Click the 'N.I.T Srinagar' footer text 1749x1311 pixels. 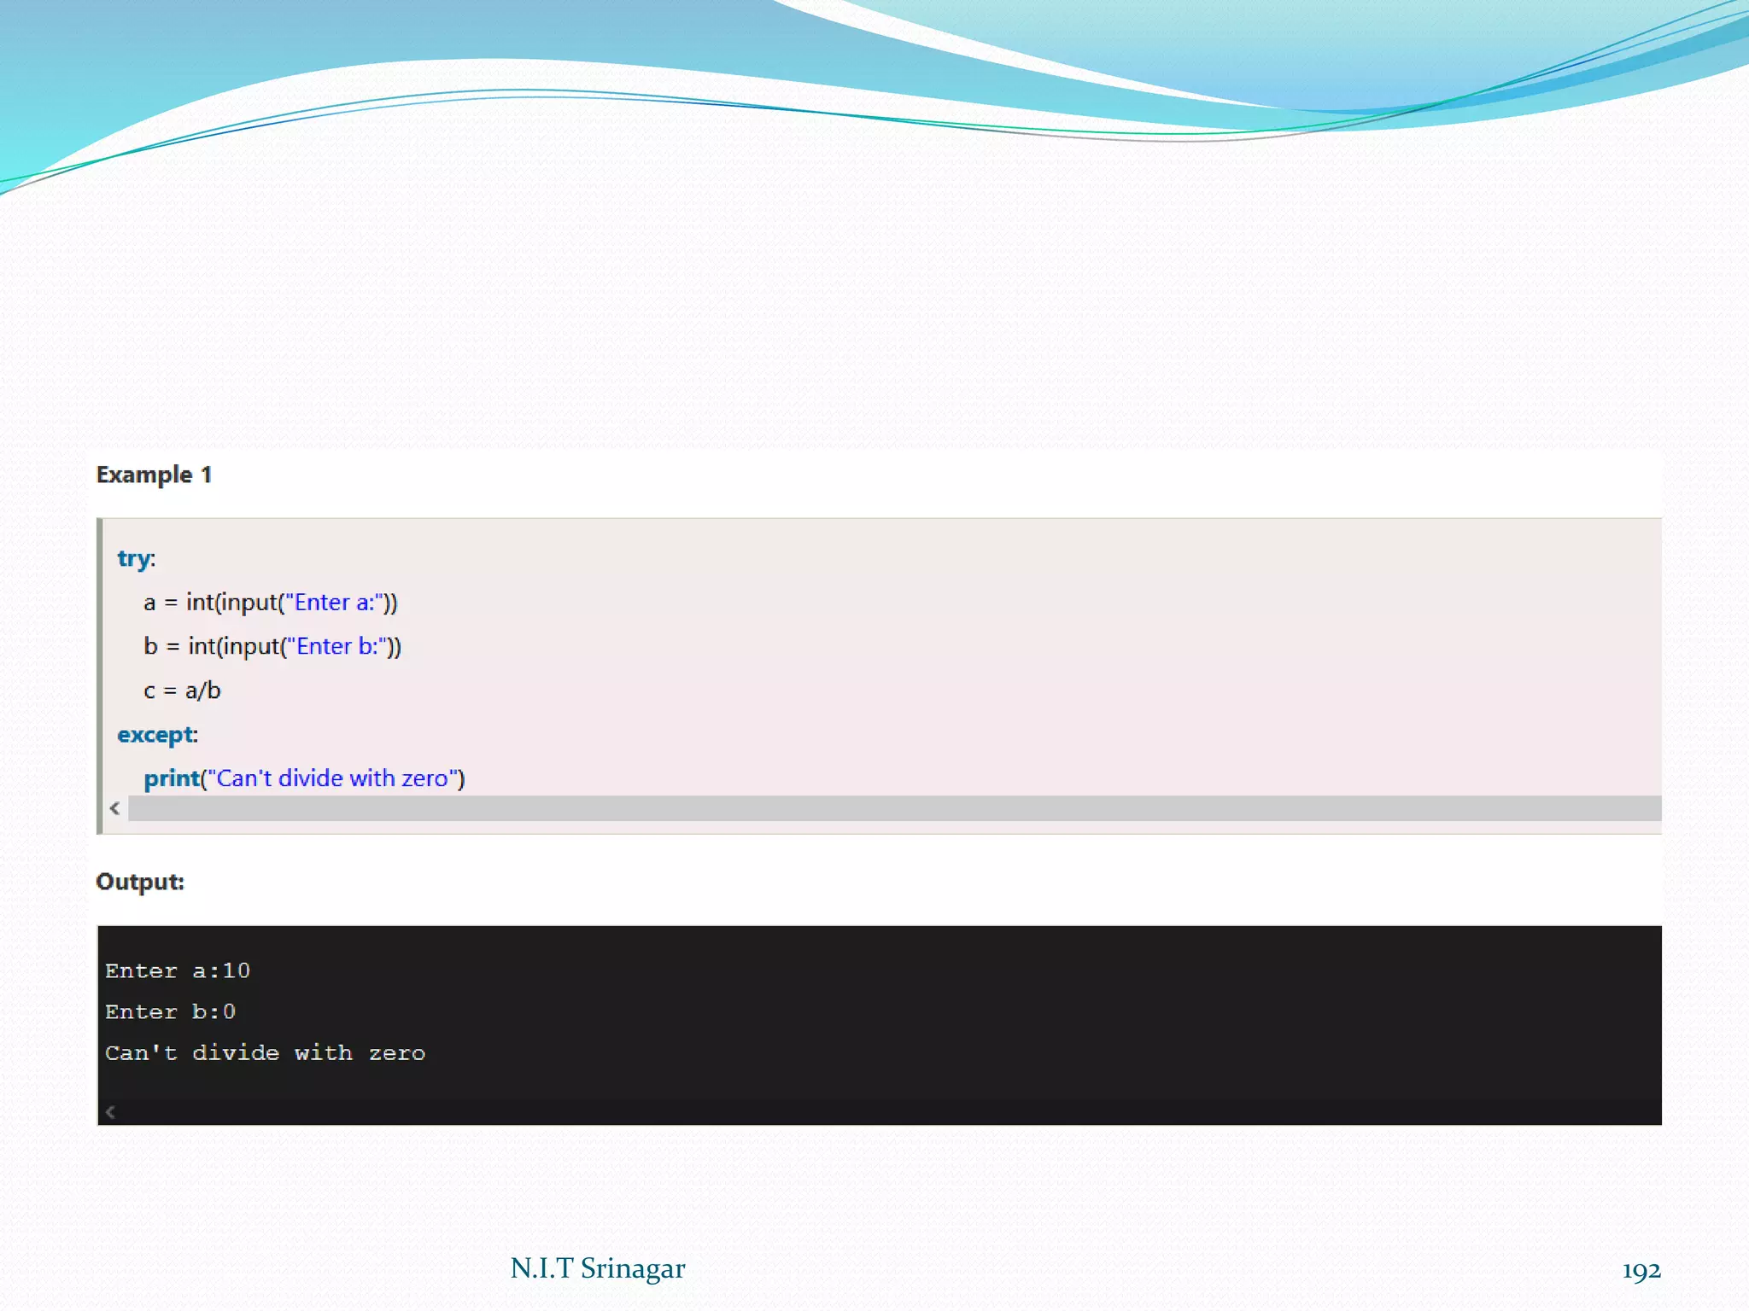coord(597,1268)
